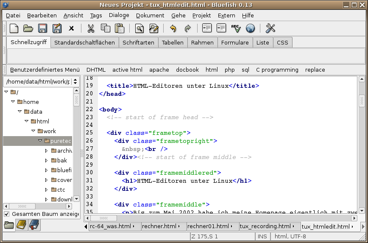
Task: Open the C programming custom menu
Action: pyautogui.click(x=277, y=70)
